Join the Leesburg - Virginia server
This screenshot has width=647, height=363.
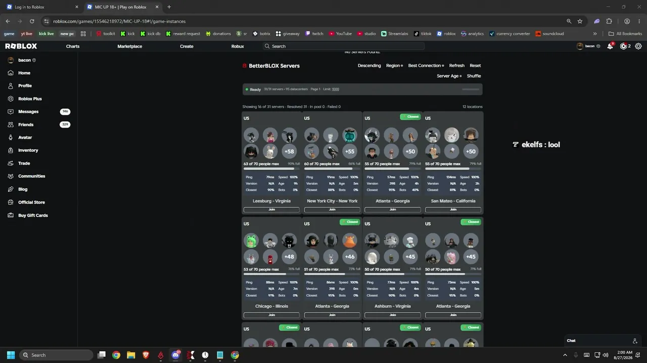click(x=271, y=210)
